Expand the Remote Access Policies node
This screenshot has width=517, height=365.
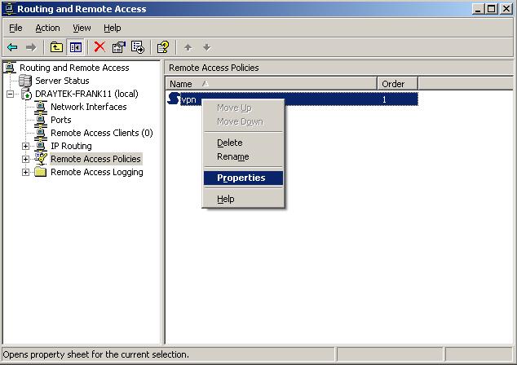click(25, 159)
